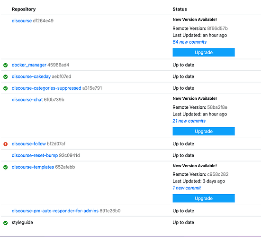Open the discourse-templates repository link
The image size is (261, 237).
click(x=33, y=167)
